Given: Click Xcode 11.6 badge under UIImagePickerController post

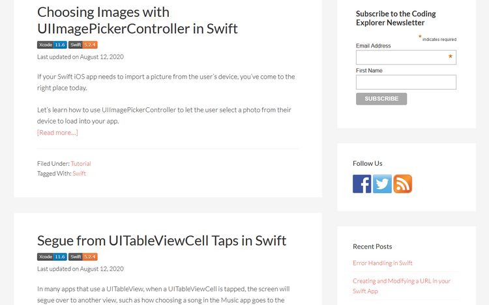Looking at the screenshot, I should pos(52,45).
